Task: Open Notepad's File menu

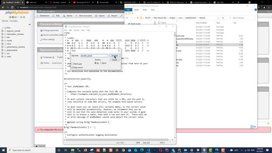Action: coord(65,30)
